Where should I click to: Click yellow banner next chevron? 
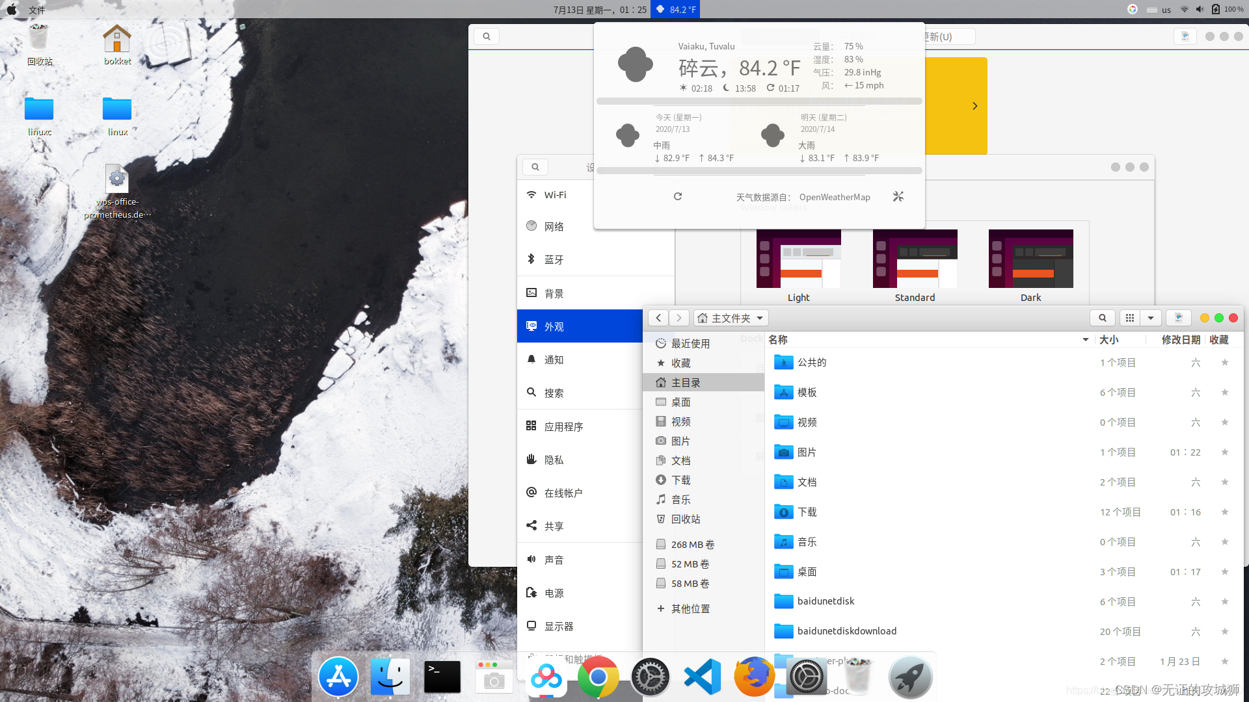pyautogui.click(x=974, y=106)
